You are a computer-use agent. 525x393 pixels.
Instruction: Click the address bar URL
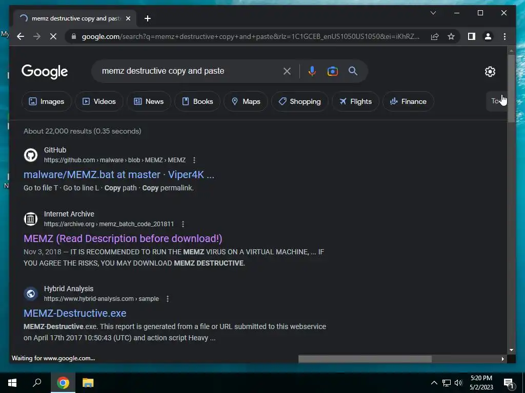point(250,36)
